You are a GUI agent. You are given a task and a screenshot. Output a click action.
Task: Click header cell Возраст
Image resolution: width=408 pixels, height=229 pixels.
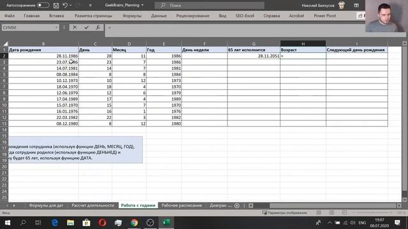click(303, 50)
